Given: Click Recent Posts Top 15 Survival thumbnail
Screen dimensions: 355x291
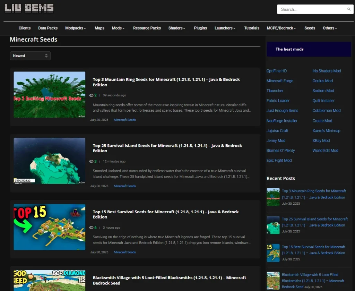Looking at the screenshot, I should click(x=273, y=253).
